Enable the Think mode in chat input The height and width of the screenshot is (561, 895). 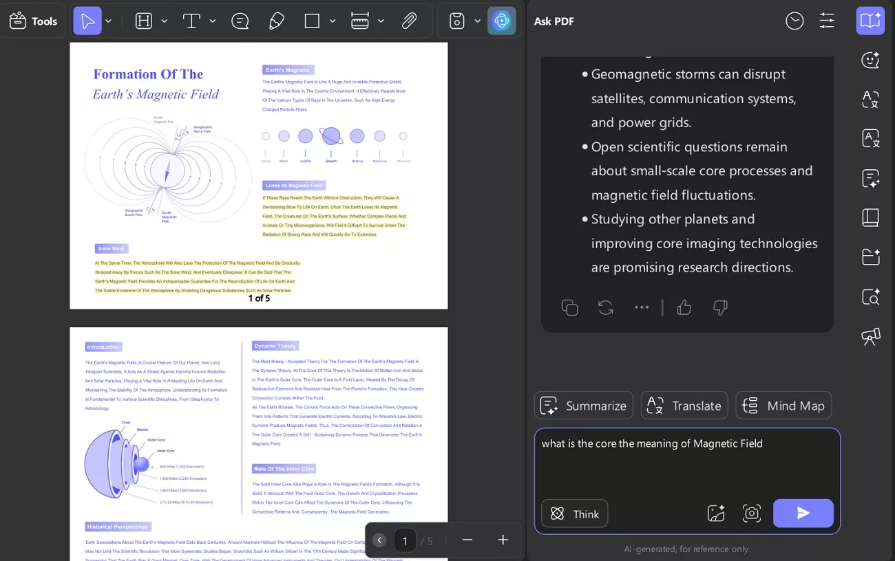574,514
